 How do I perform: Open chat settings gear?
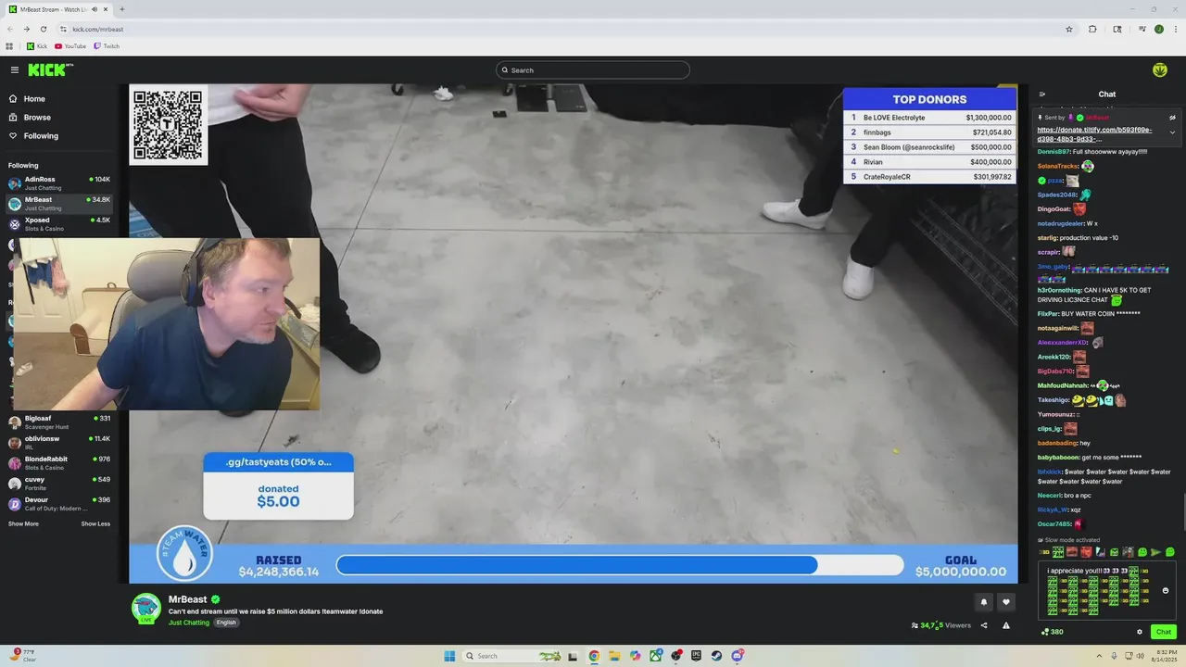tap(1140, 632)
